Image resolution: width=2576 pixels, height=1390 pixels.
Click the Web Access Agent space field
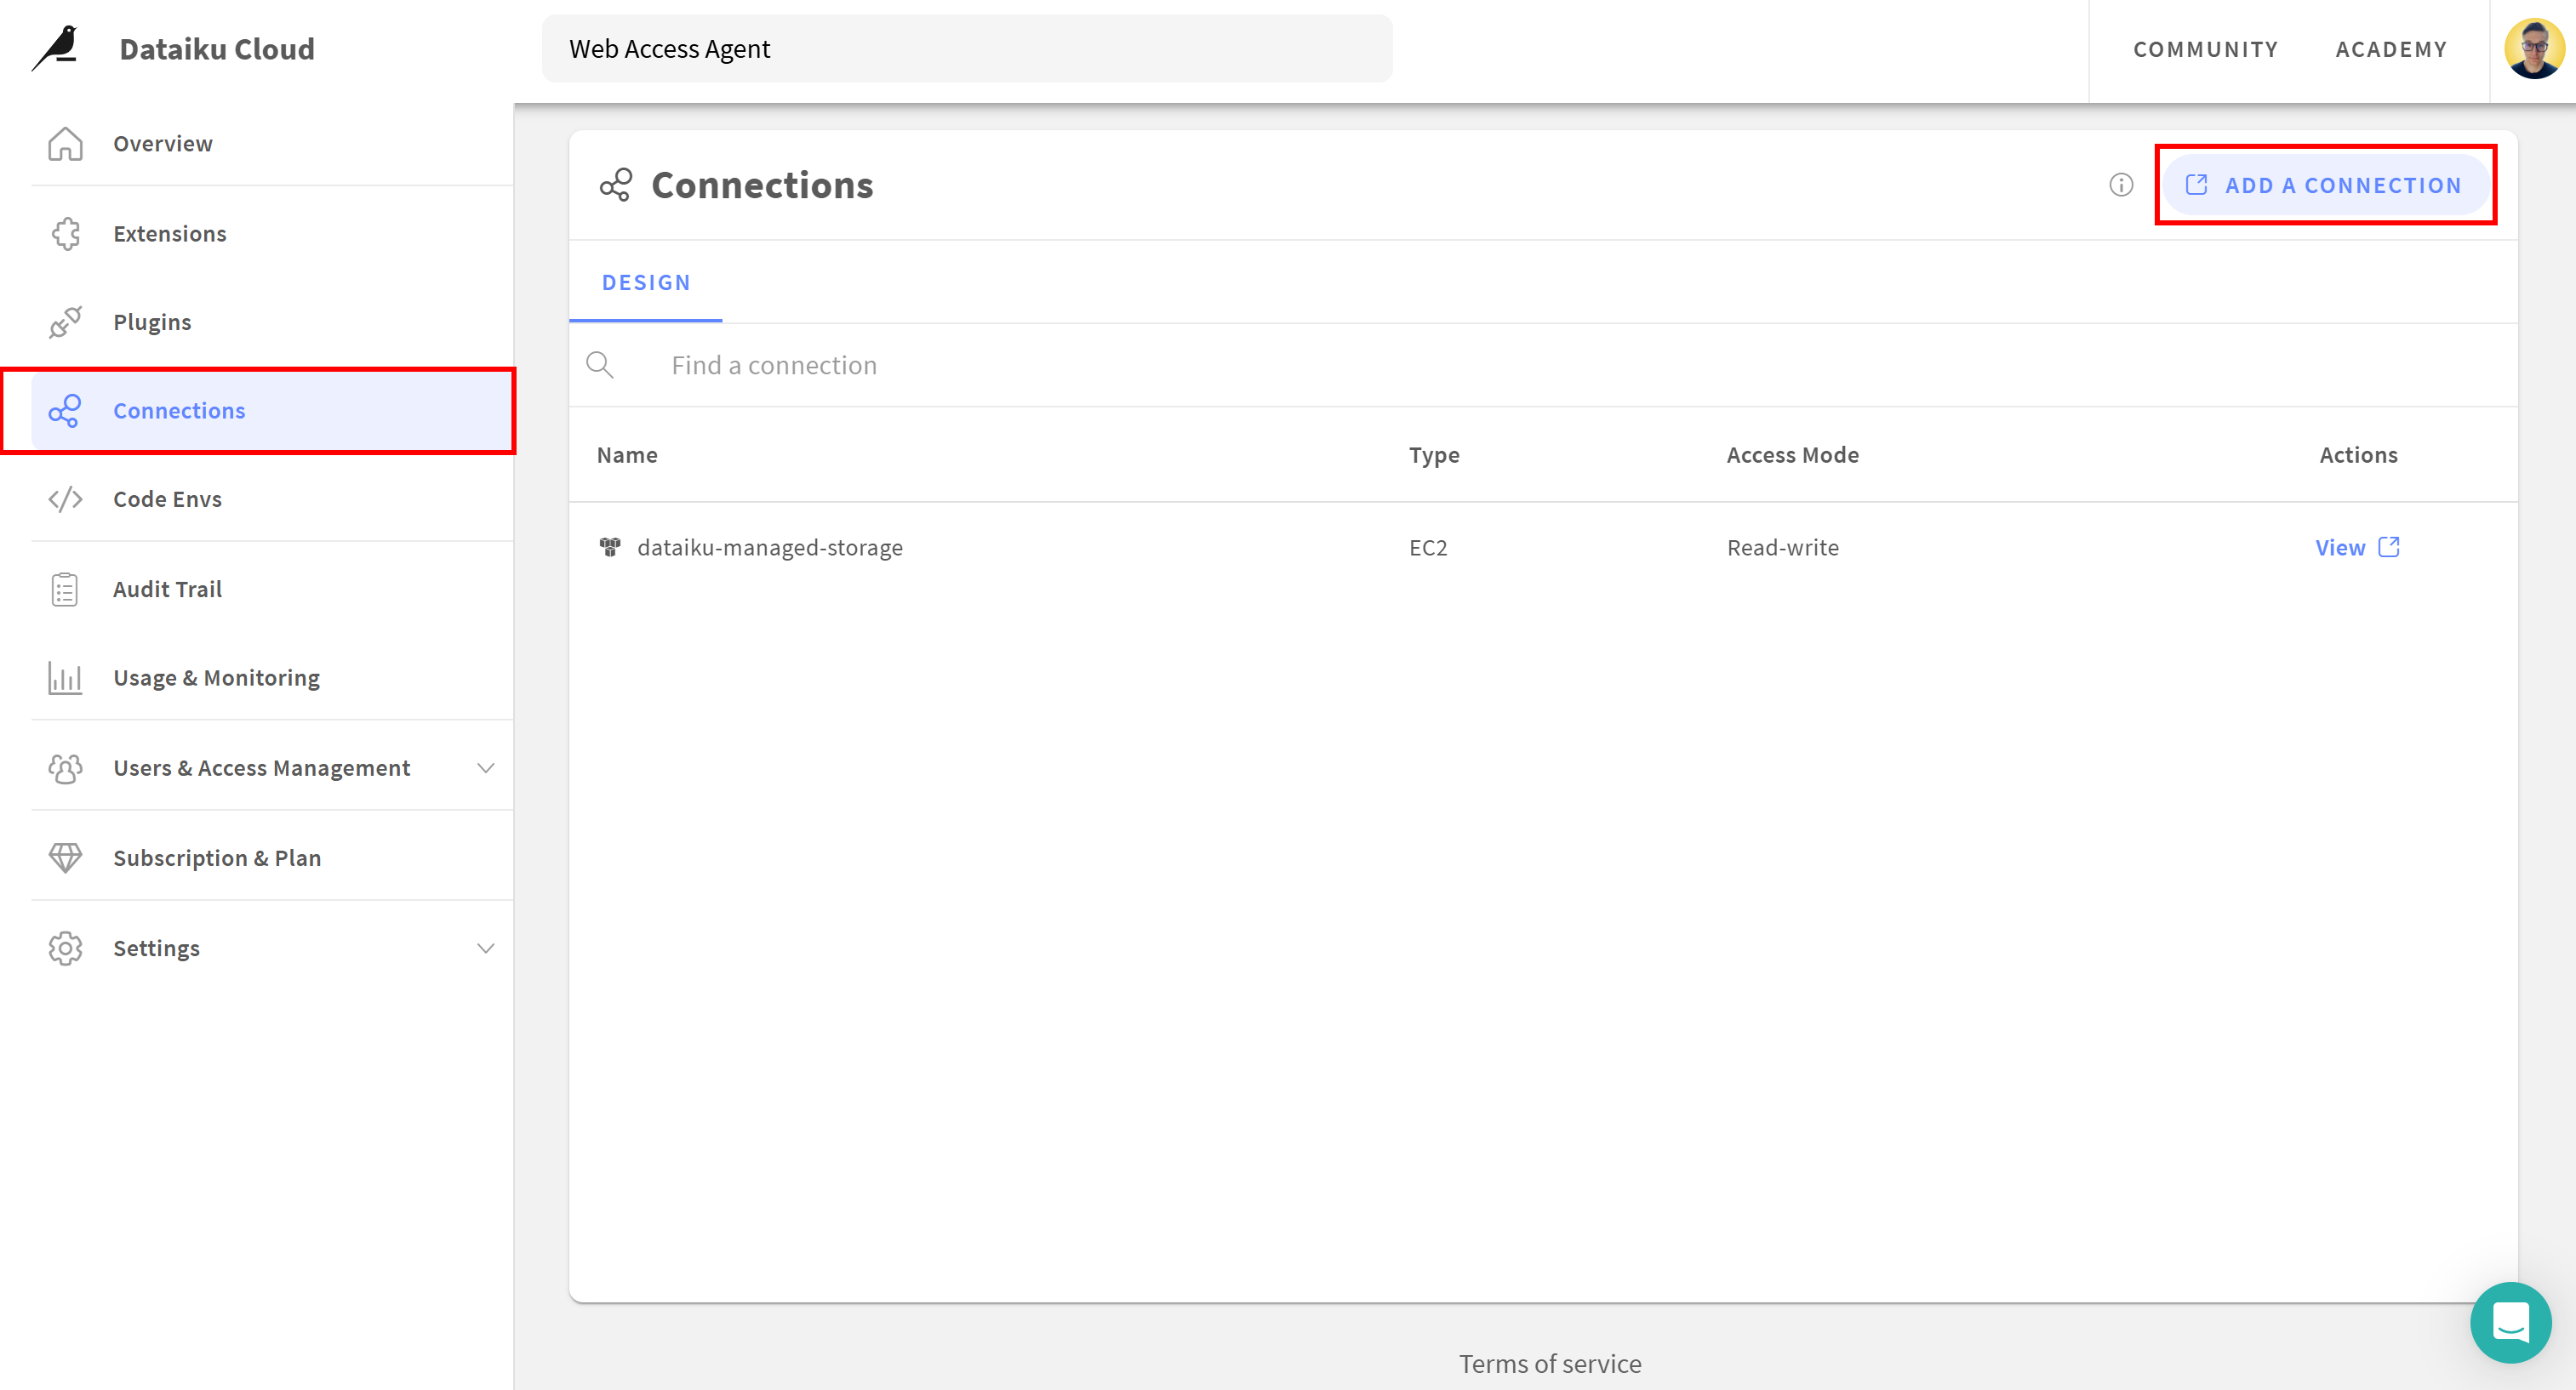coord(967,48)
